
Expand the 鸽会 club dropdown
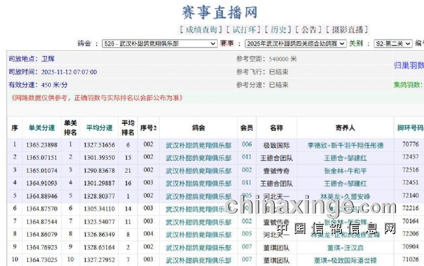point(159,44)
